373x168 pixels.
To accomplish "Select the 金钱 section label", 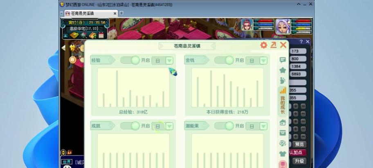I will click(x=196, y=60).
